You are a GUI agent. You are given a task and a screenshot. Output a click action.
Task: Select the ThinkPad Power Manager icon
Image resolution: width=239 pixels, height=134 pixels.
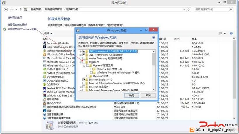pyautogui.click(x=45, y=92)
